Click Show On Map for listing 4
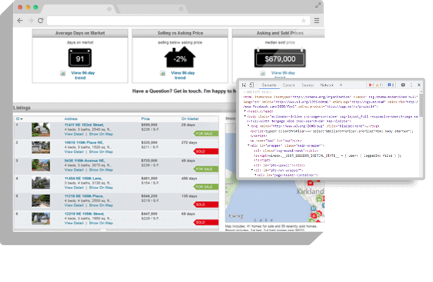The height and width of the screenshot is (282, 433). click(101, 187)
